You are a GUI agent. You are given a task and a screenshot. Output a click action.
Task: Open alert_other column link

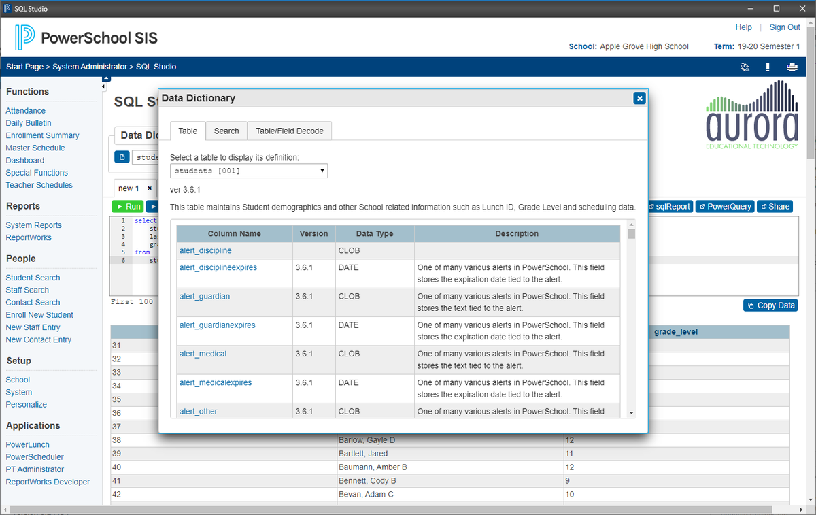point(199,411)
